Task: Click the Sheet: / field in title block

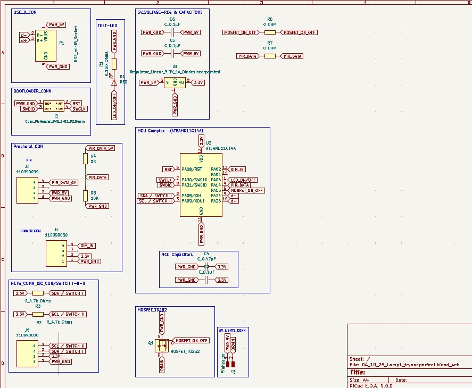Action: tap(359, 359)
